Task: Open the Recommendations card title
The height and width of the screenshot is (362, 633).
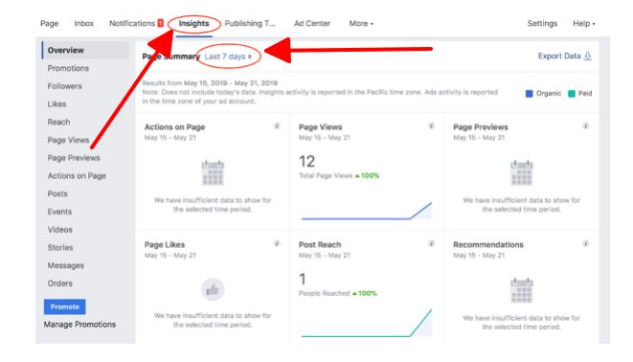Action: tap(488, 244)
